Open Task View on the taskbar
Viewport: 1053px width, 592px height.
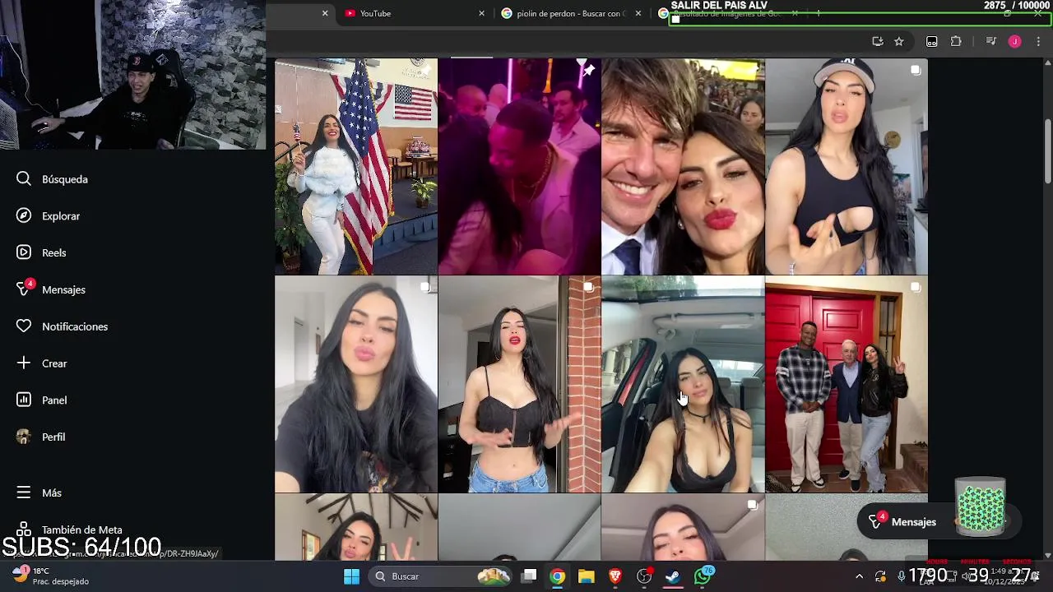coord(529,576)
